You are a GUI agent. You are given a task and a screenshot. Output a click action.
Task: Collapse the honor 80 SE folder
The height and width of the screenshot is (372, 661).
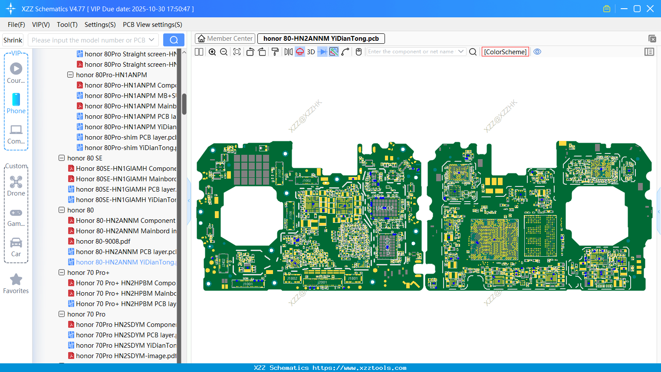point(62,158)
